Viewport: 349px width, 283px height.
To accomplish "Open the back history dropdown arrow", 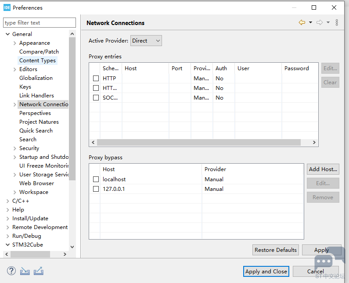I will (310, 22).
